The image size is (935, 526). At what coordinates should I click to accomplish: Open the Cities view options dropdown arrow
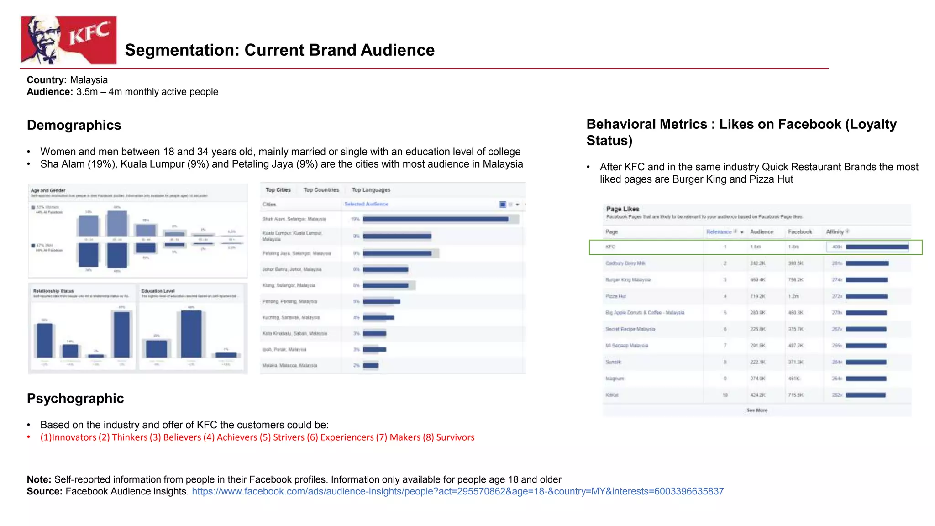tap(518, 205)
